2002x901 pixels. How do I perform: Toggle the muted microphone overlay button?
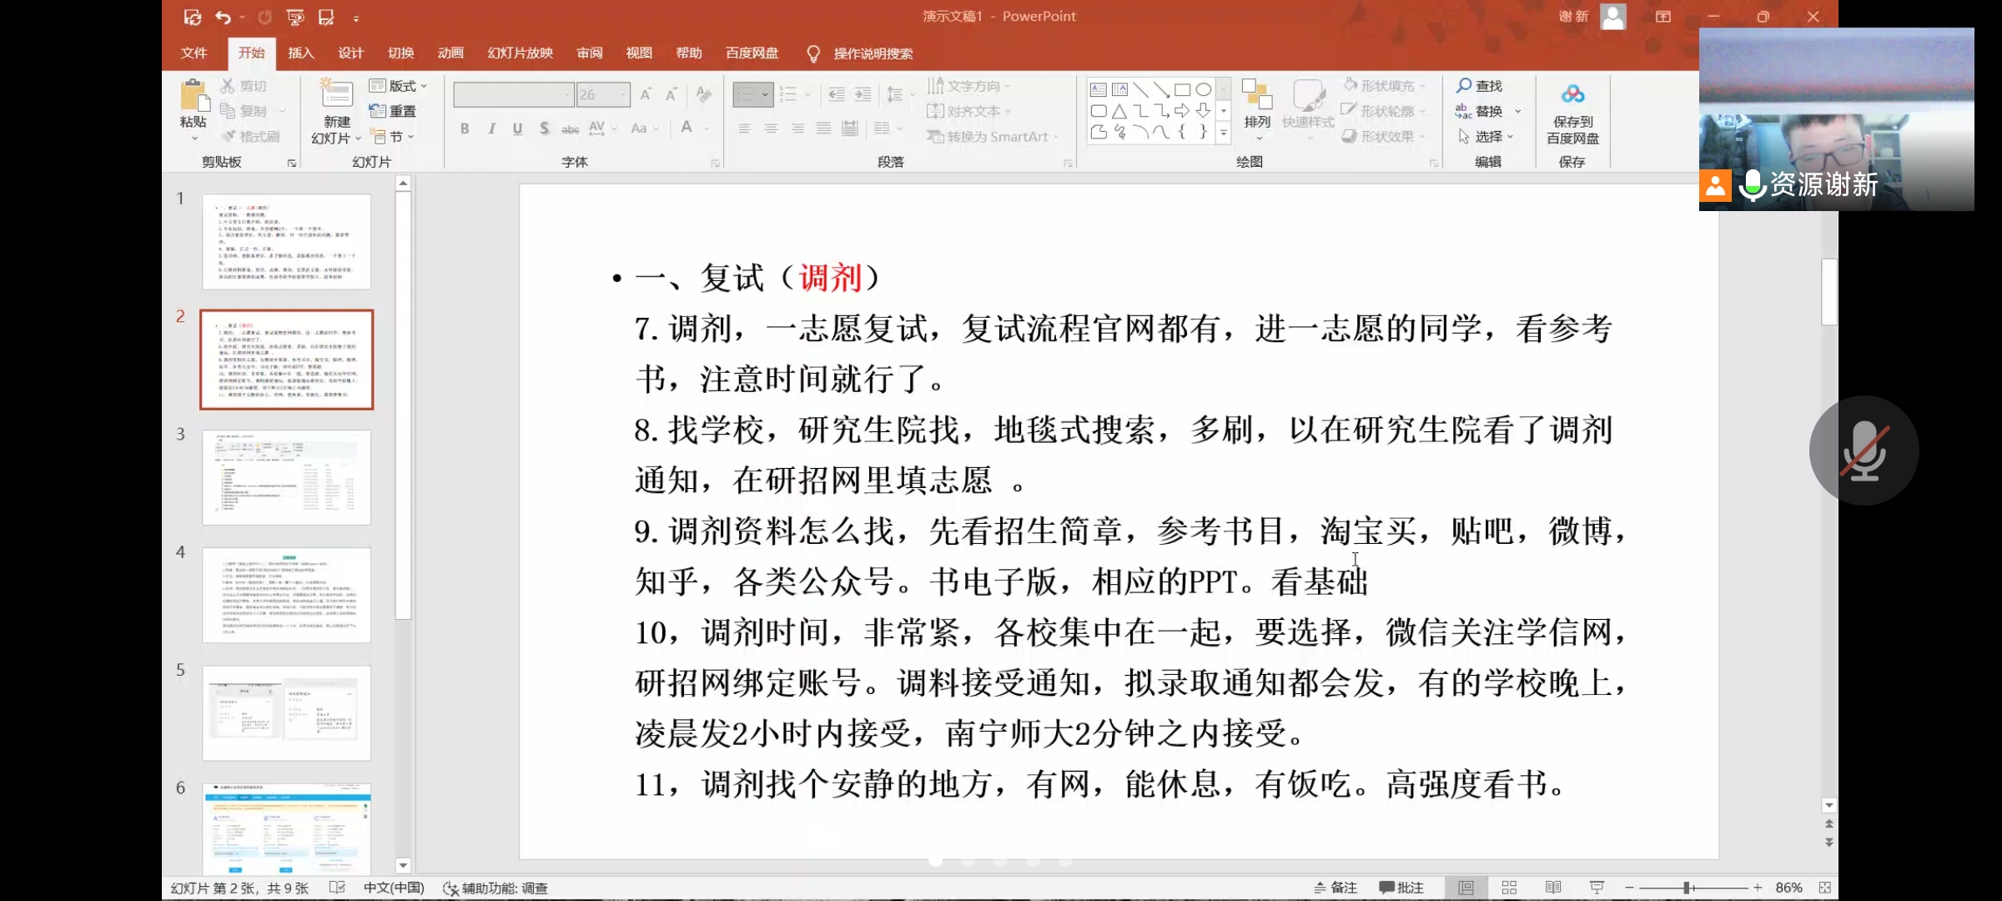[x=1864, y=450]
